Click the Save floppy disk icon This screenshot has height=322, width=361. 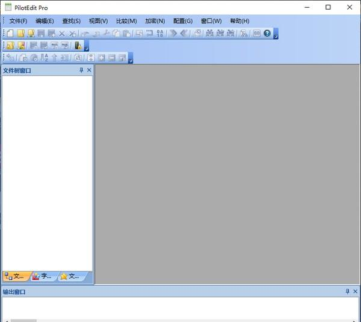click(x=41, y=34)
